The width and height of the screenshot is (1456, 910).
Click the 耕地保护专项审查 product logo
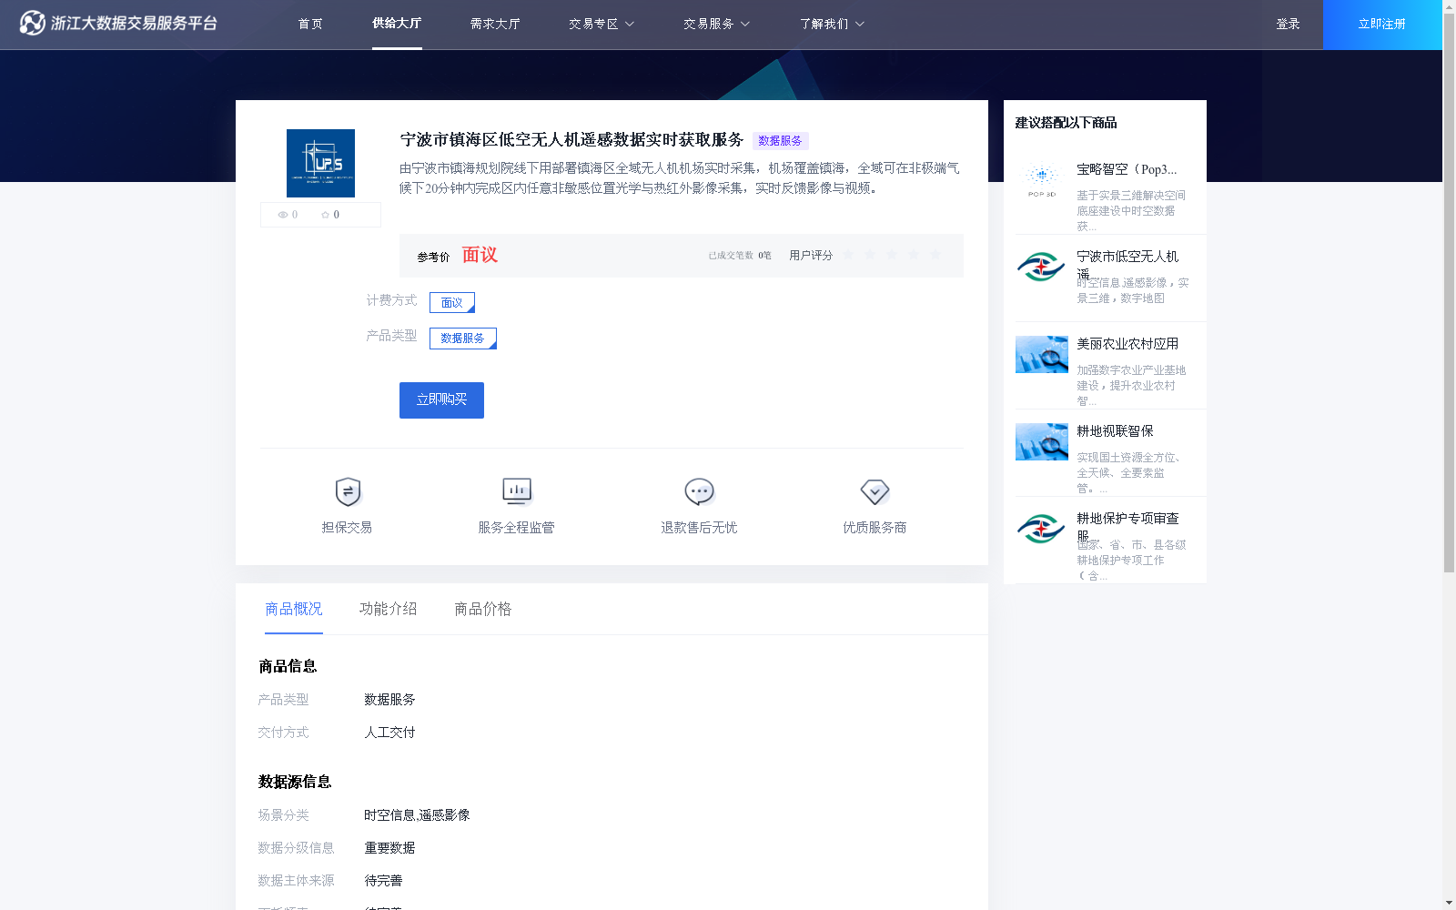click(1041, 529)
